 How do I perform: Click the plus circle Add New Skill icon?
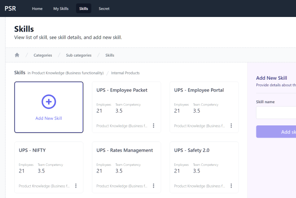click(x=49, y=101)
